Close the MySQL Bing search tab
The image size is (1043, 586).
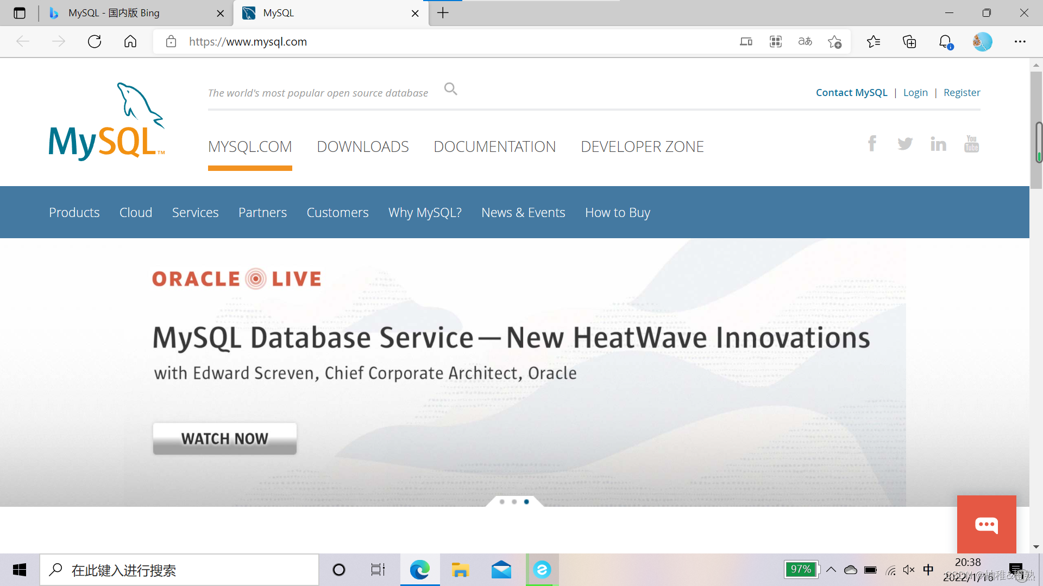(221, 14)
